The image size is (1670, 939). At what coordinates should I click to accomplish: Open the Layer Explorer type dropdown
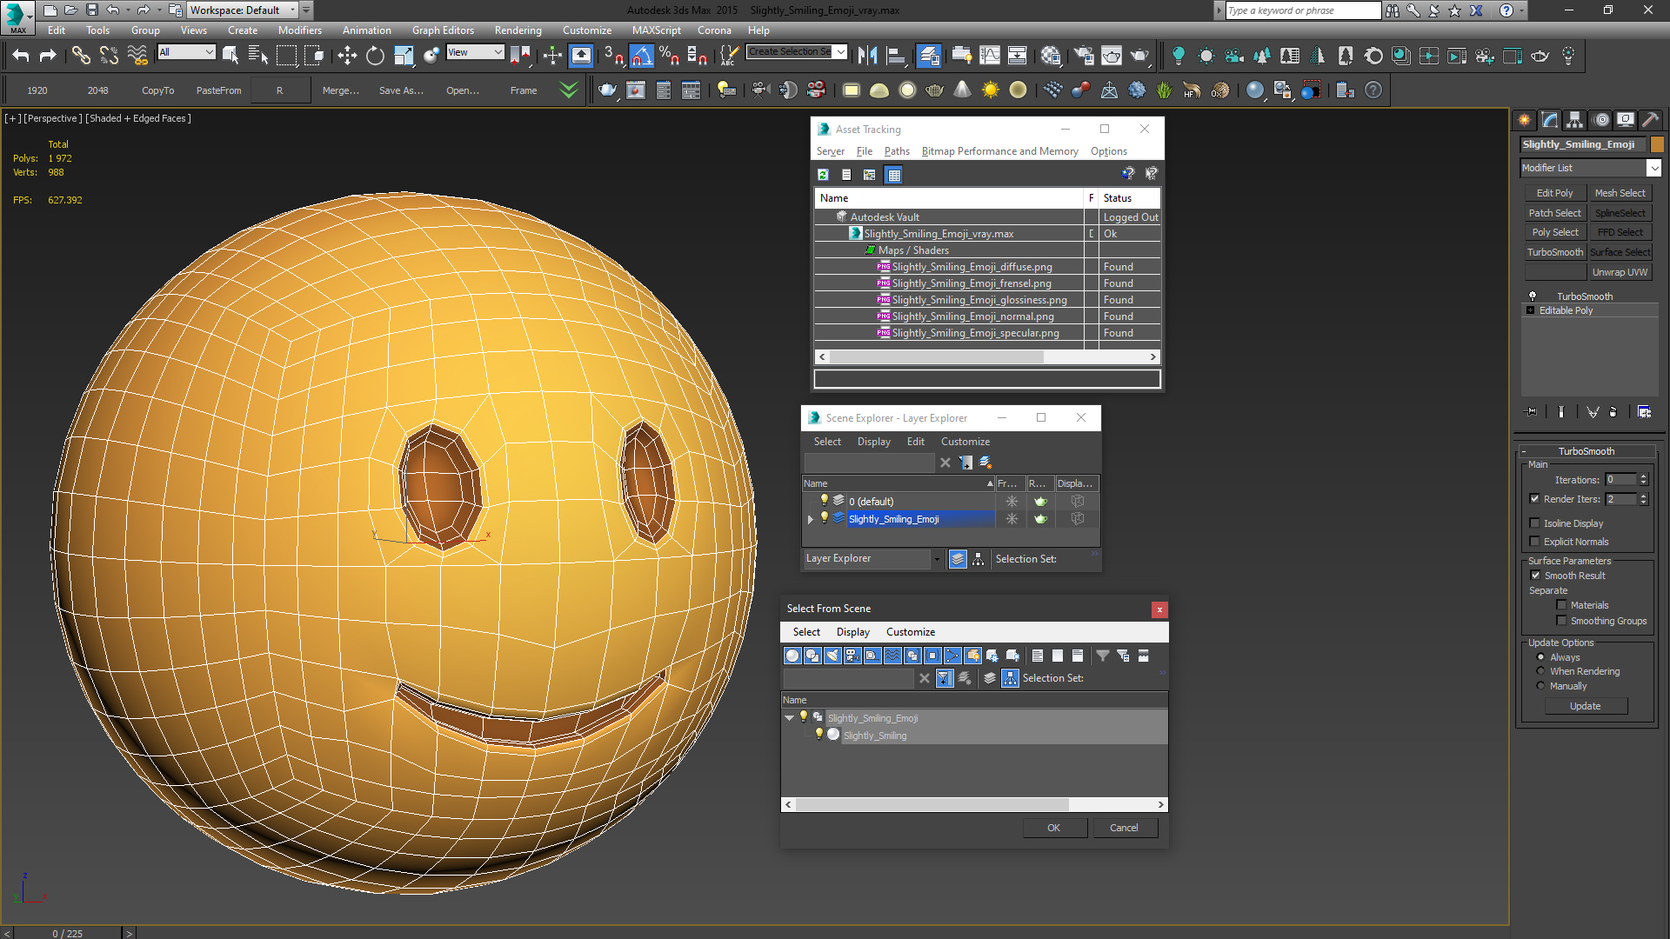pyautogui.click(x=937, y=559)
